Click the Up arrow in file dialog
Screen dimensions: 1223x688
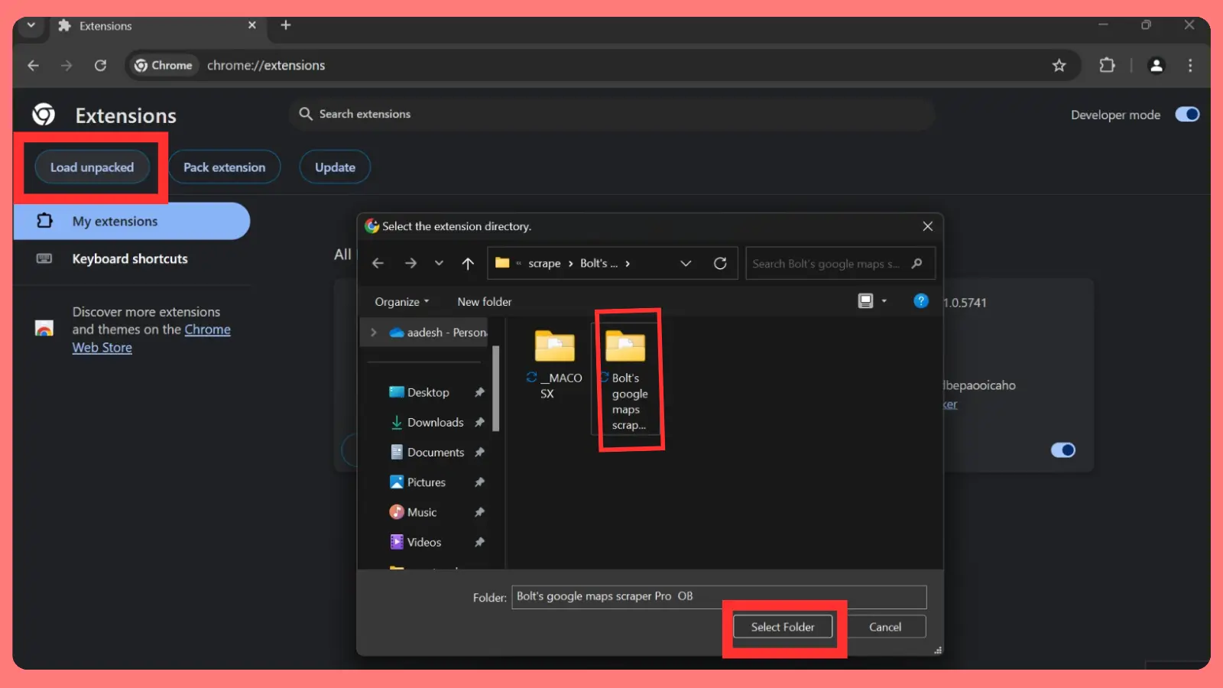pyautogui.click(x=468, y=264)
